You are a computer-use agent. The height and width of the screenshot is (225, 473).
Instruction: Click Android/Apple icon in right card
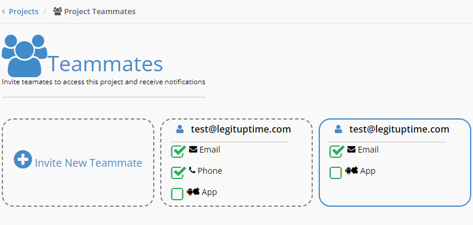coord(352,170)
